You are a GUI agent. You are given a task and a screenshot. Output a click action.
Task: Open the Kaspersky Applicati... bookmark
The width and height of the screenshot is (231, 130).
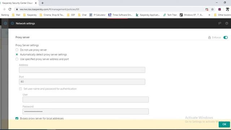(x=148, y=15)
